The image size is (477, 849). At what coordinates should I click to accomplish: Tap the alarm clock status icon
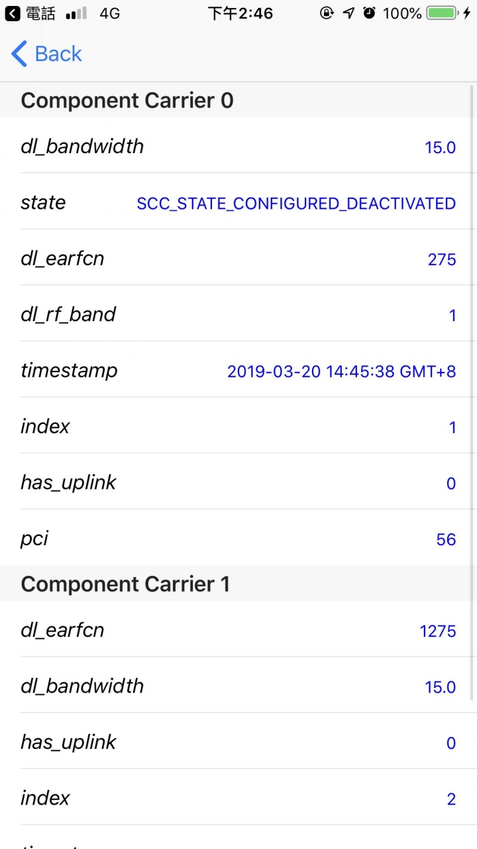click(x=370, y=13)
